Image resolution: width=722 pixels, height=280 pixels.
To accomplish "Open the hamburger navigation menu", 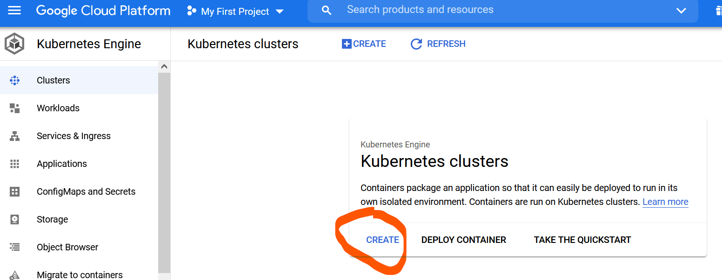I will [14, 10].
